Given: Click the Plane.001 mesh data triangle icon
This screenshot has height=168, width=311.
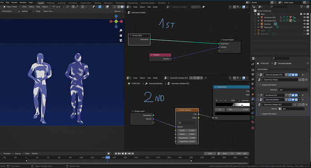Looking at the screenshot, I should [x=277, y=27].
